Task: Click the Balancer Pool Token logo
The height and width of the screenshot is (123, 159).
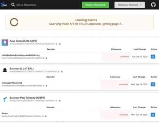Action: (x=5, y=99)
